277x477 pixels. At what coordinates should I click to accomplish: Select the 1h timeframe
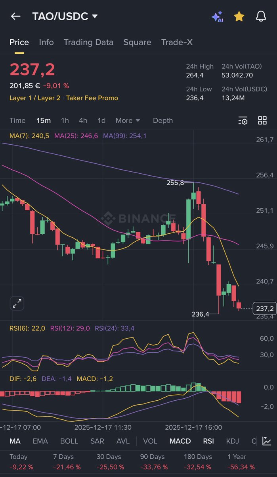pyautogui.click(x=65, y=120)
